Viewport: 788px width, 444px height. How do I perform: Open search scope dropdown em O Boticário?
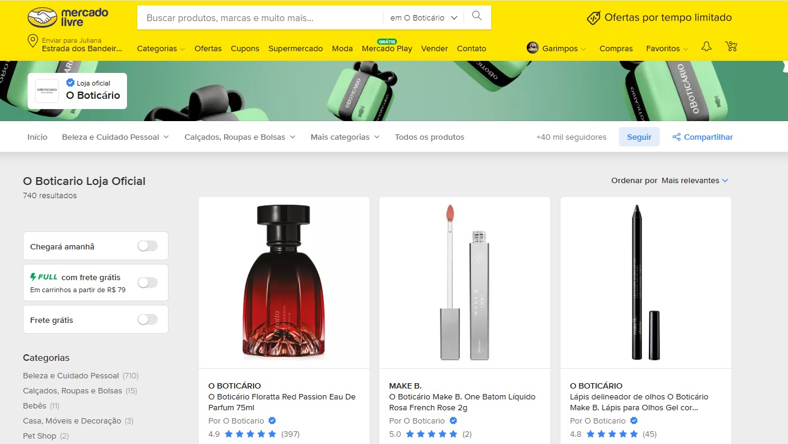(x=424, y=17)
